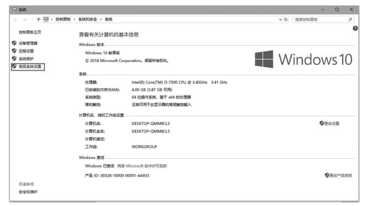This screenshot has height=206, width=366.
Task: Expand the address bar history dropdown
Action: tap(281, 20)
